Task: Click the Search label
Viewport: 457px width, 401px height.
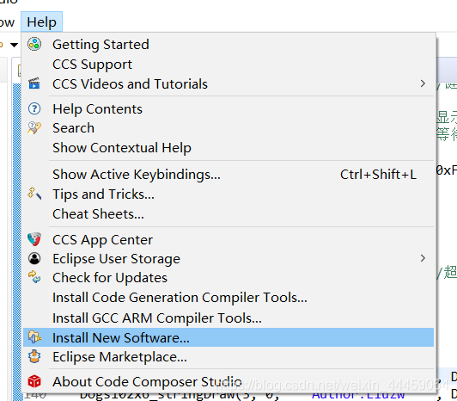Action: 74,128
